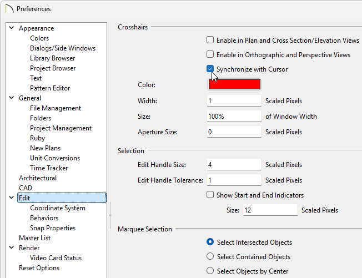Enable crosshairs in Orthographic and Perspective Views
Screen dimensions: 362x278
210,54
